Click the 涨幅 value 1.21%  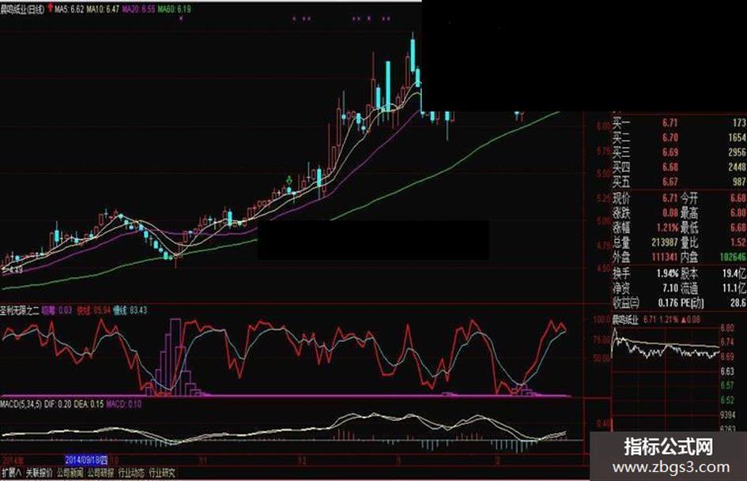(667, 227)
